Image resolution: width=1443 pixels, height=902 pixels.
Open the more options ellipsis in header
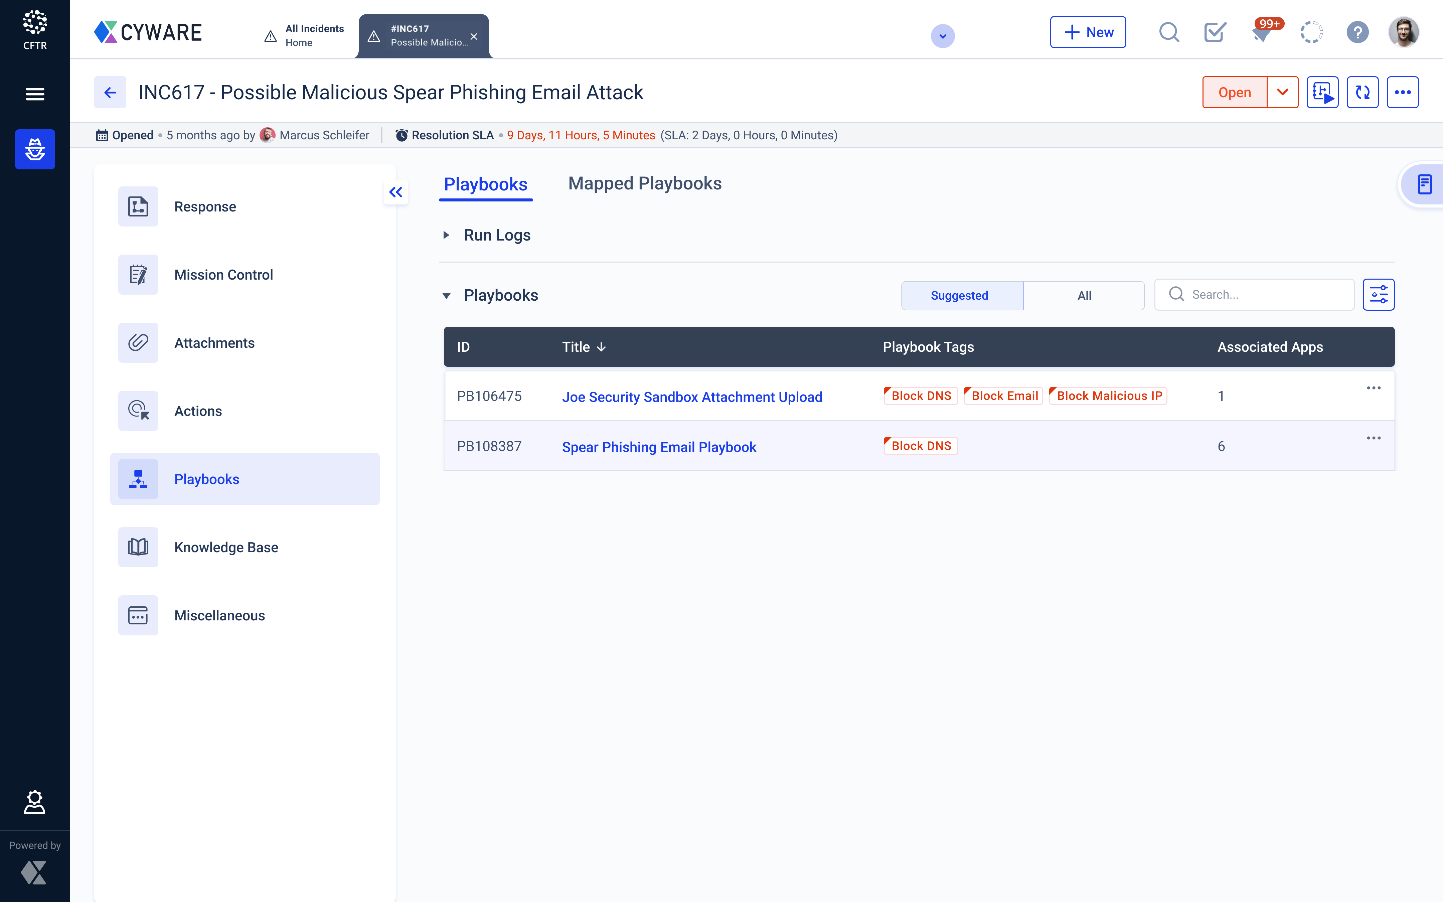click(x=1403, y=93)
